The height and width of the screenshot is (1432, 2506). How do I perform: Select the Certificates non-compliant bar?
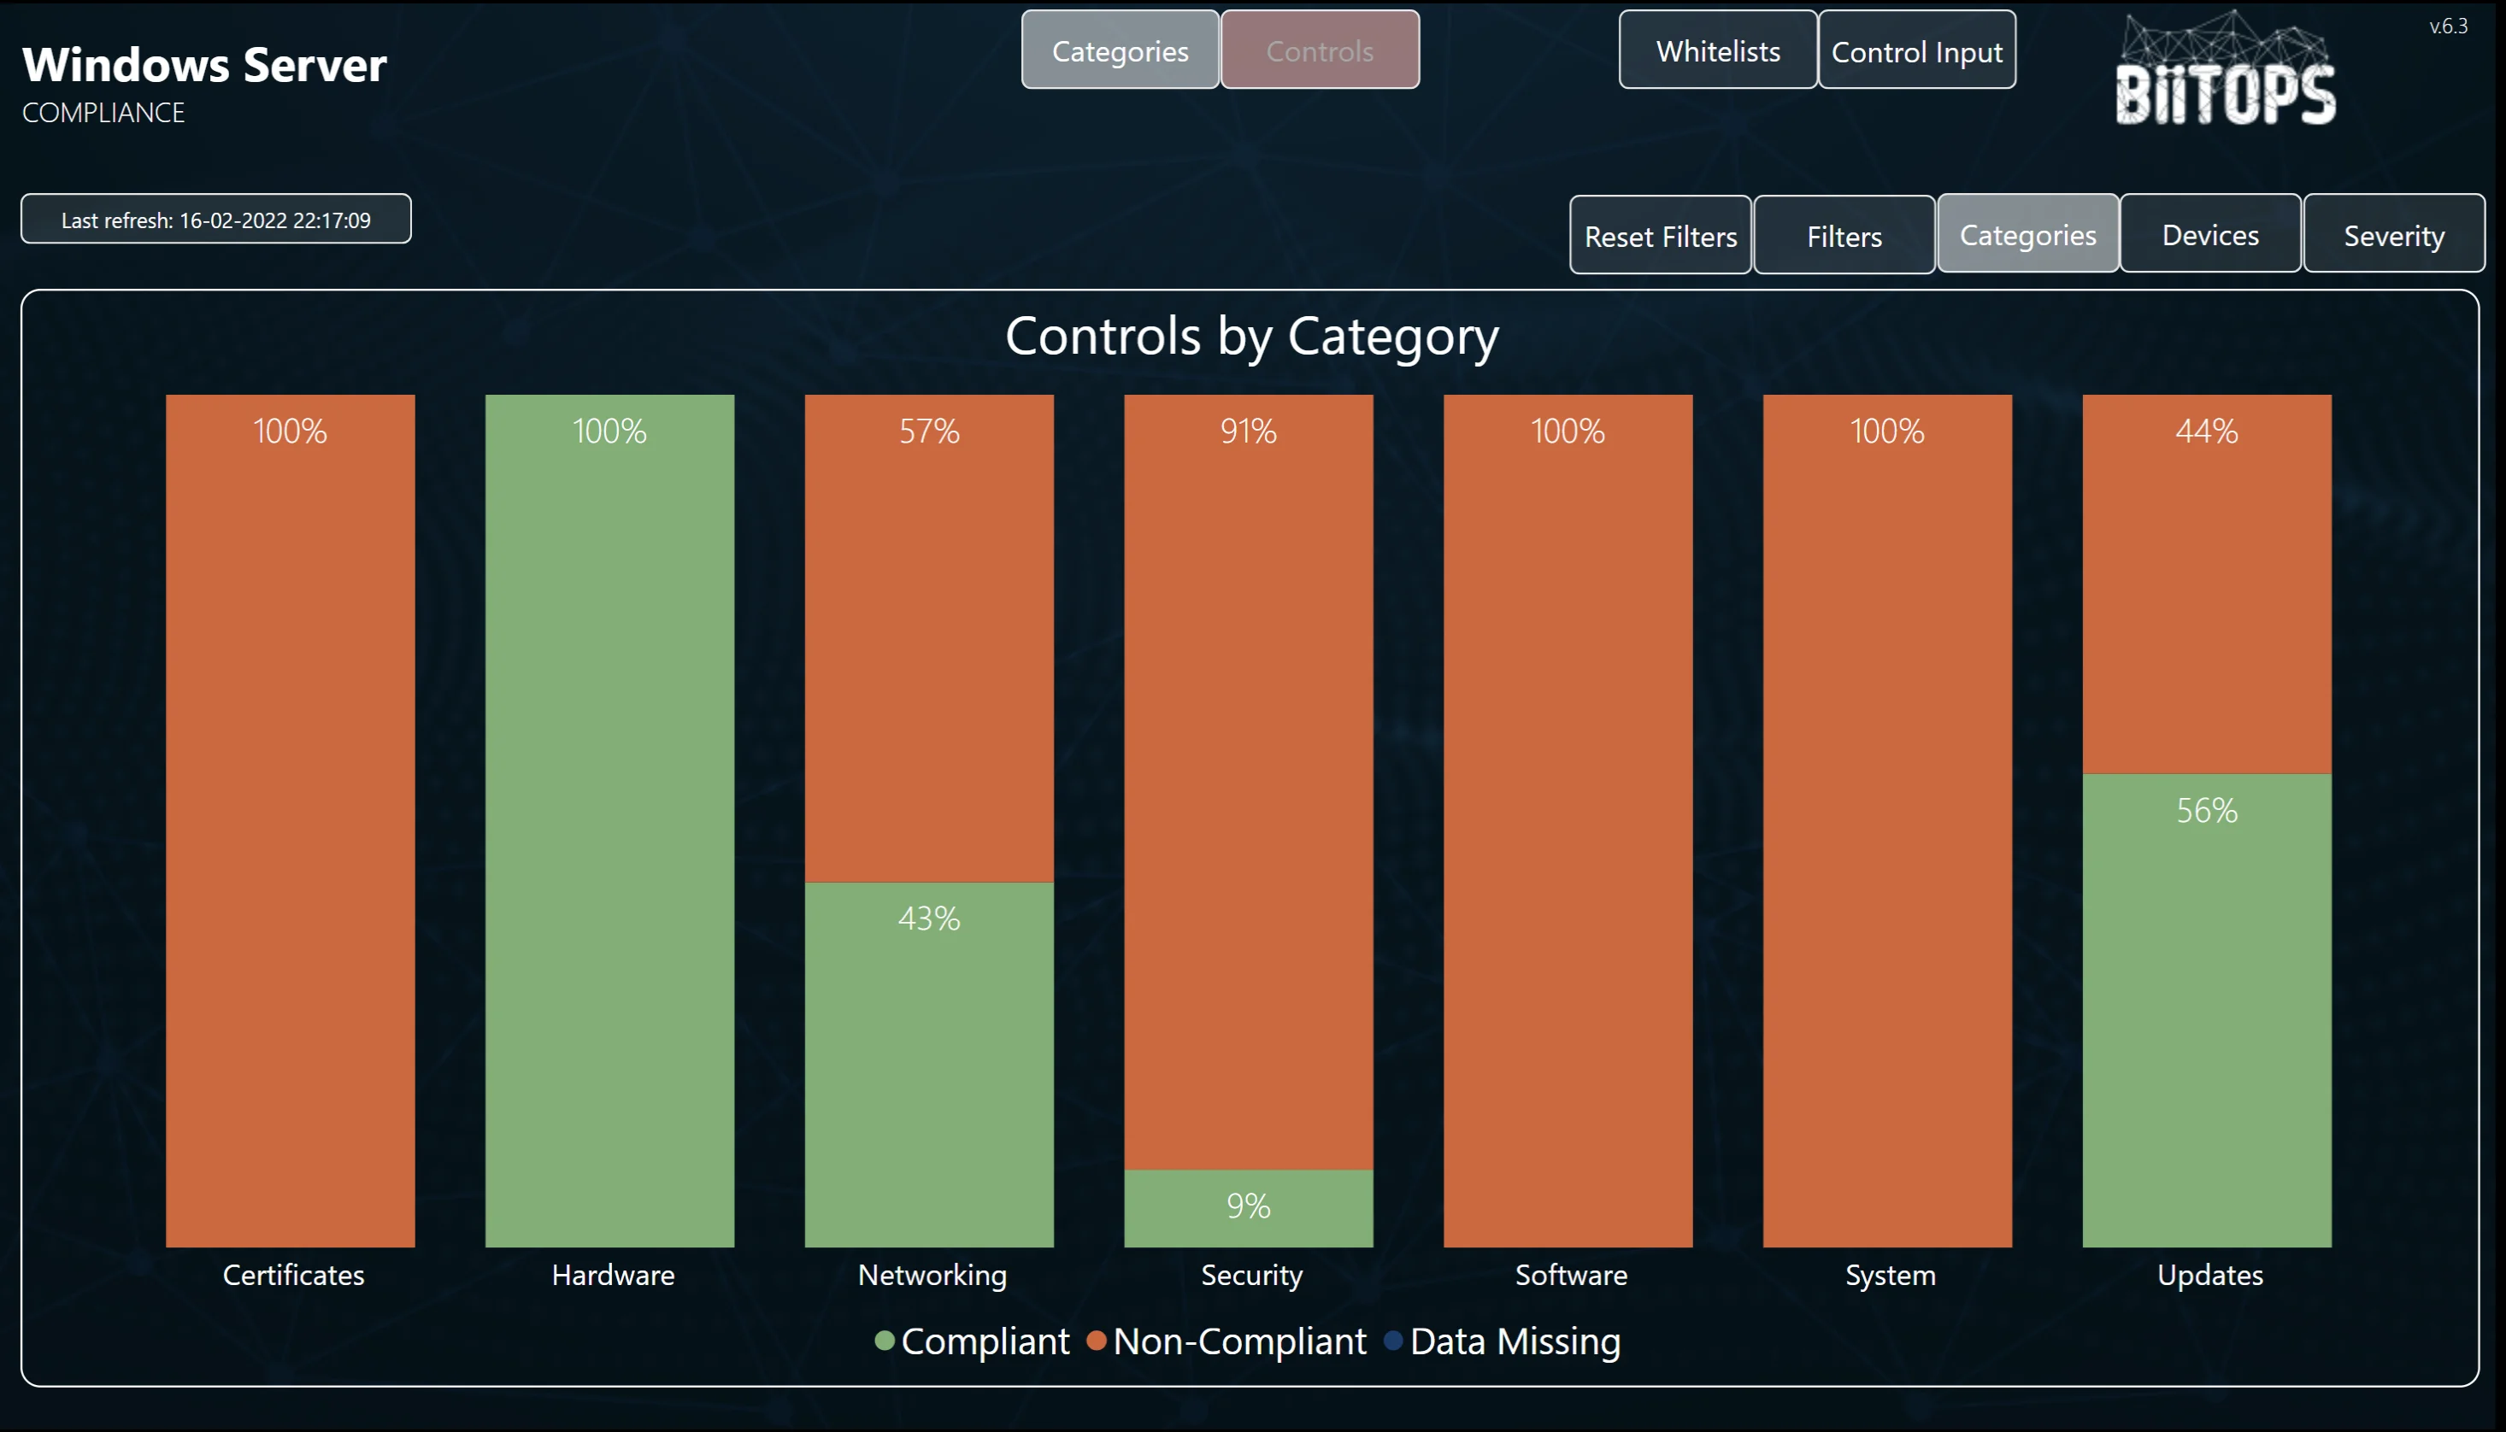pyautogui.click(x=291, y=826)
